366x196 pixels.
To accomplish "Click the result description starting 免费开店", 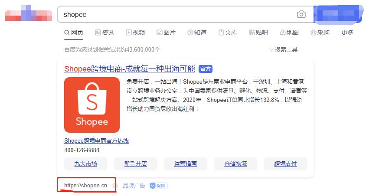I will click(x=217, y=95).
